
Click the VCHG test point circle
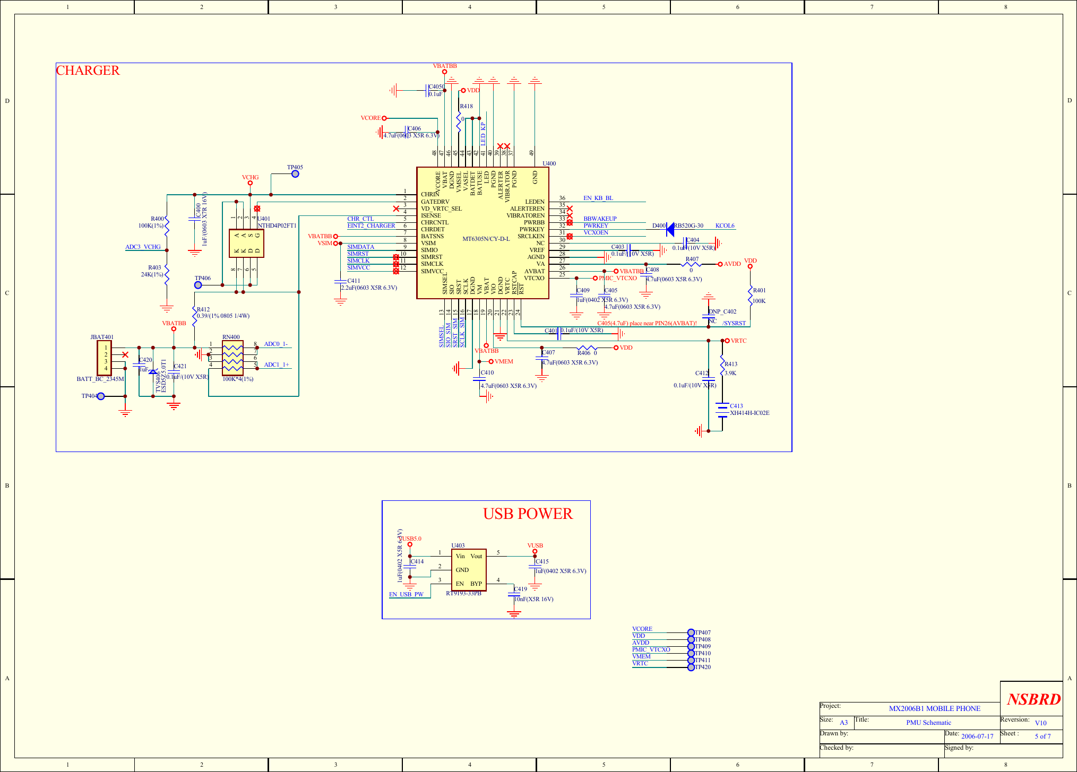(249, 183)
